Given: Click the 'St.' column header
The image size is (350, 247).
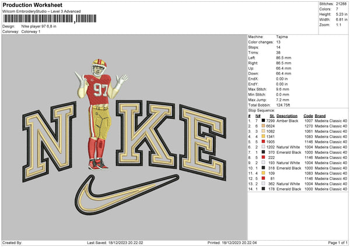Looking at the screenshot, I should tap(272, 116).
